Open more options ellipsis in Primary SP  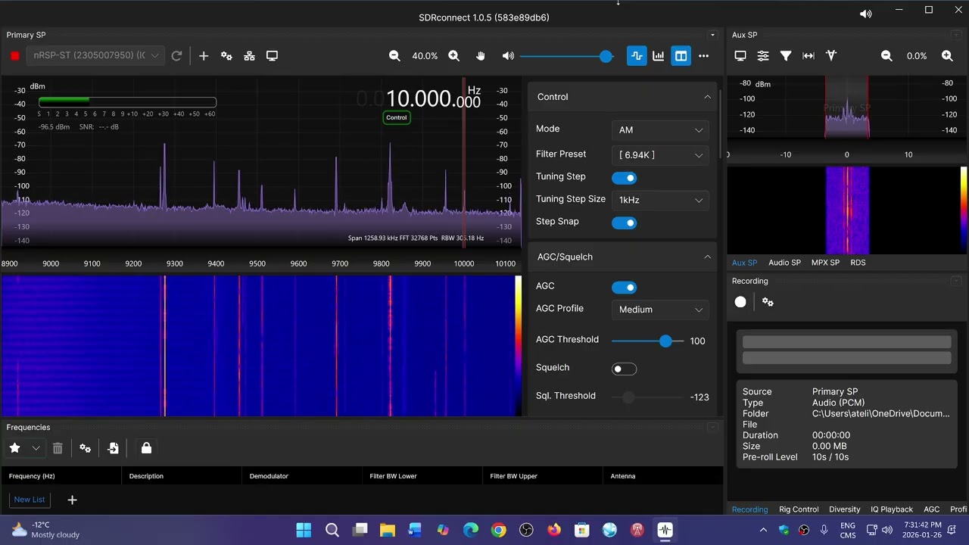point(703,56)
